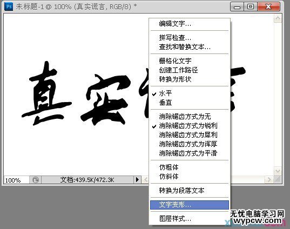Select 消除锯齿方式为锐利 option
The height and width of the screenshot is (229, 290).
point(190,126)
